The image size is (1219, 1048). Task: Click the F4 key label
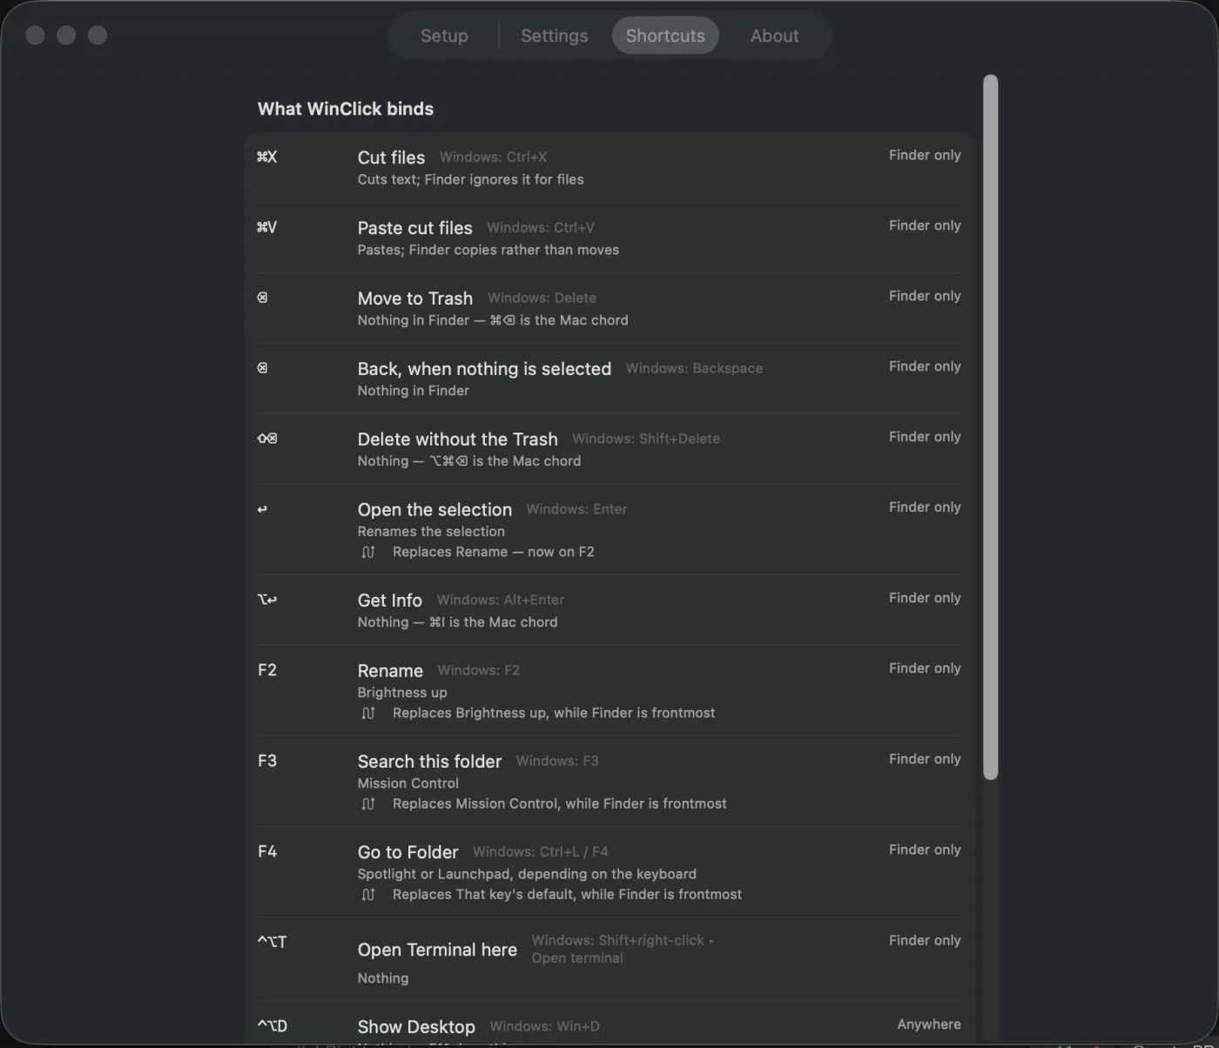click(x=267, y=851)
